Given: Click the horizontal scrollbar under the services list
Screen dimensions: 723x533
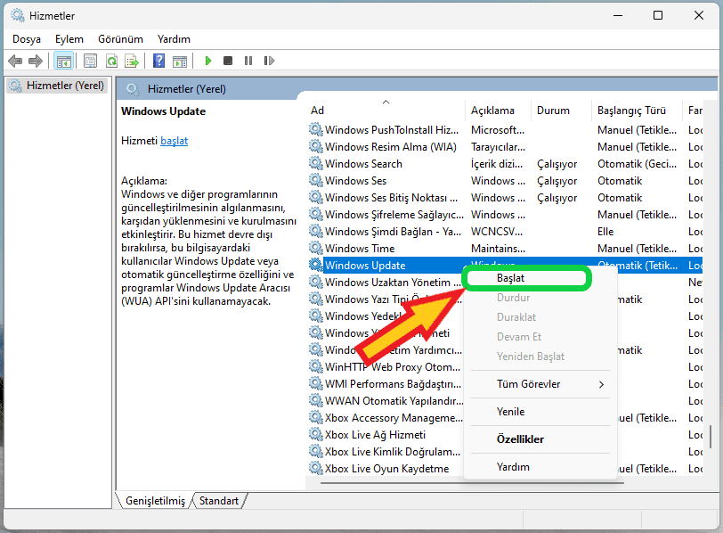Looking at the screenshot, I should (x=472, y=483).
